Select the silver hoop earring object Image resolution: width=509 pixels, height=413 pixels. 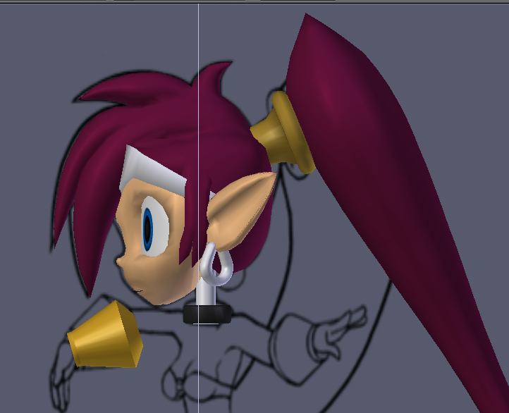(x=216, y=265)
